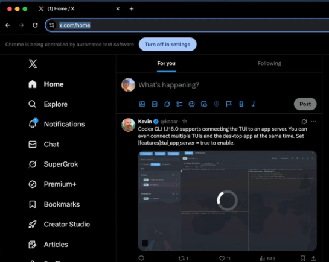The height and width of the screenshot is (262, 329).
Task: View analytics with 643 views
Action: click(x=267, y=258)
